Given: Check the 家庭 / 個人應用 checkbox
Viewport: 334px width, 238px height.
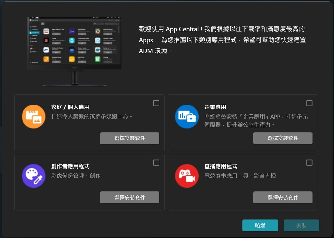Looking at the screenshot, I should [156, 103].
